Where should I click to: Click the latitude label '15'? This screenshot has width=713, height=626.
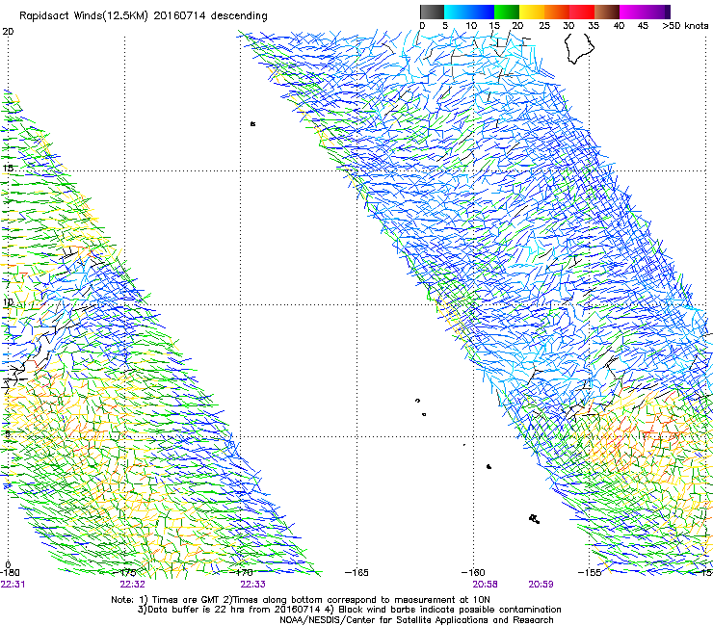pyautogui.click(x=8, y=168)
